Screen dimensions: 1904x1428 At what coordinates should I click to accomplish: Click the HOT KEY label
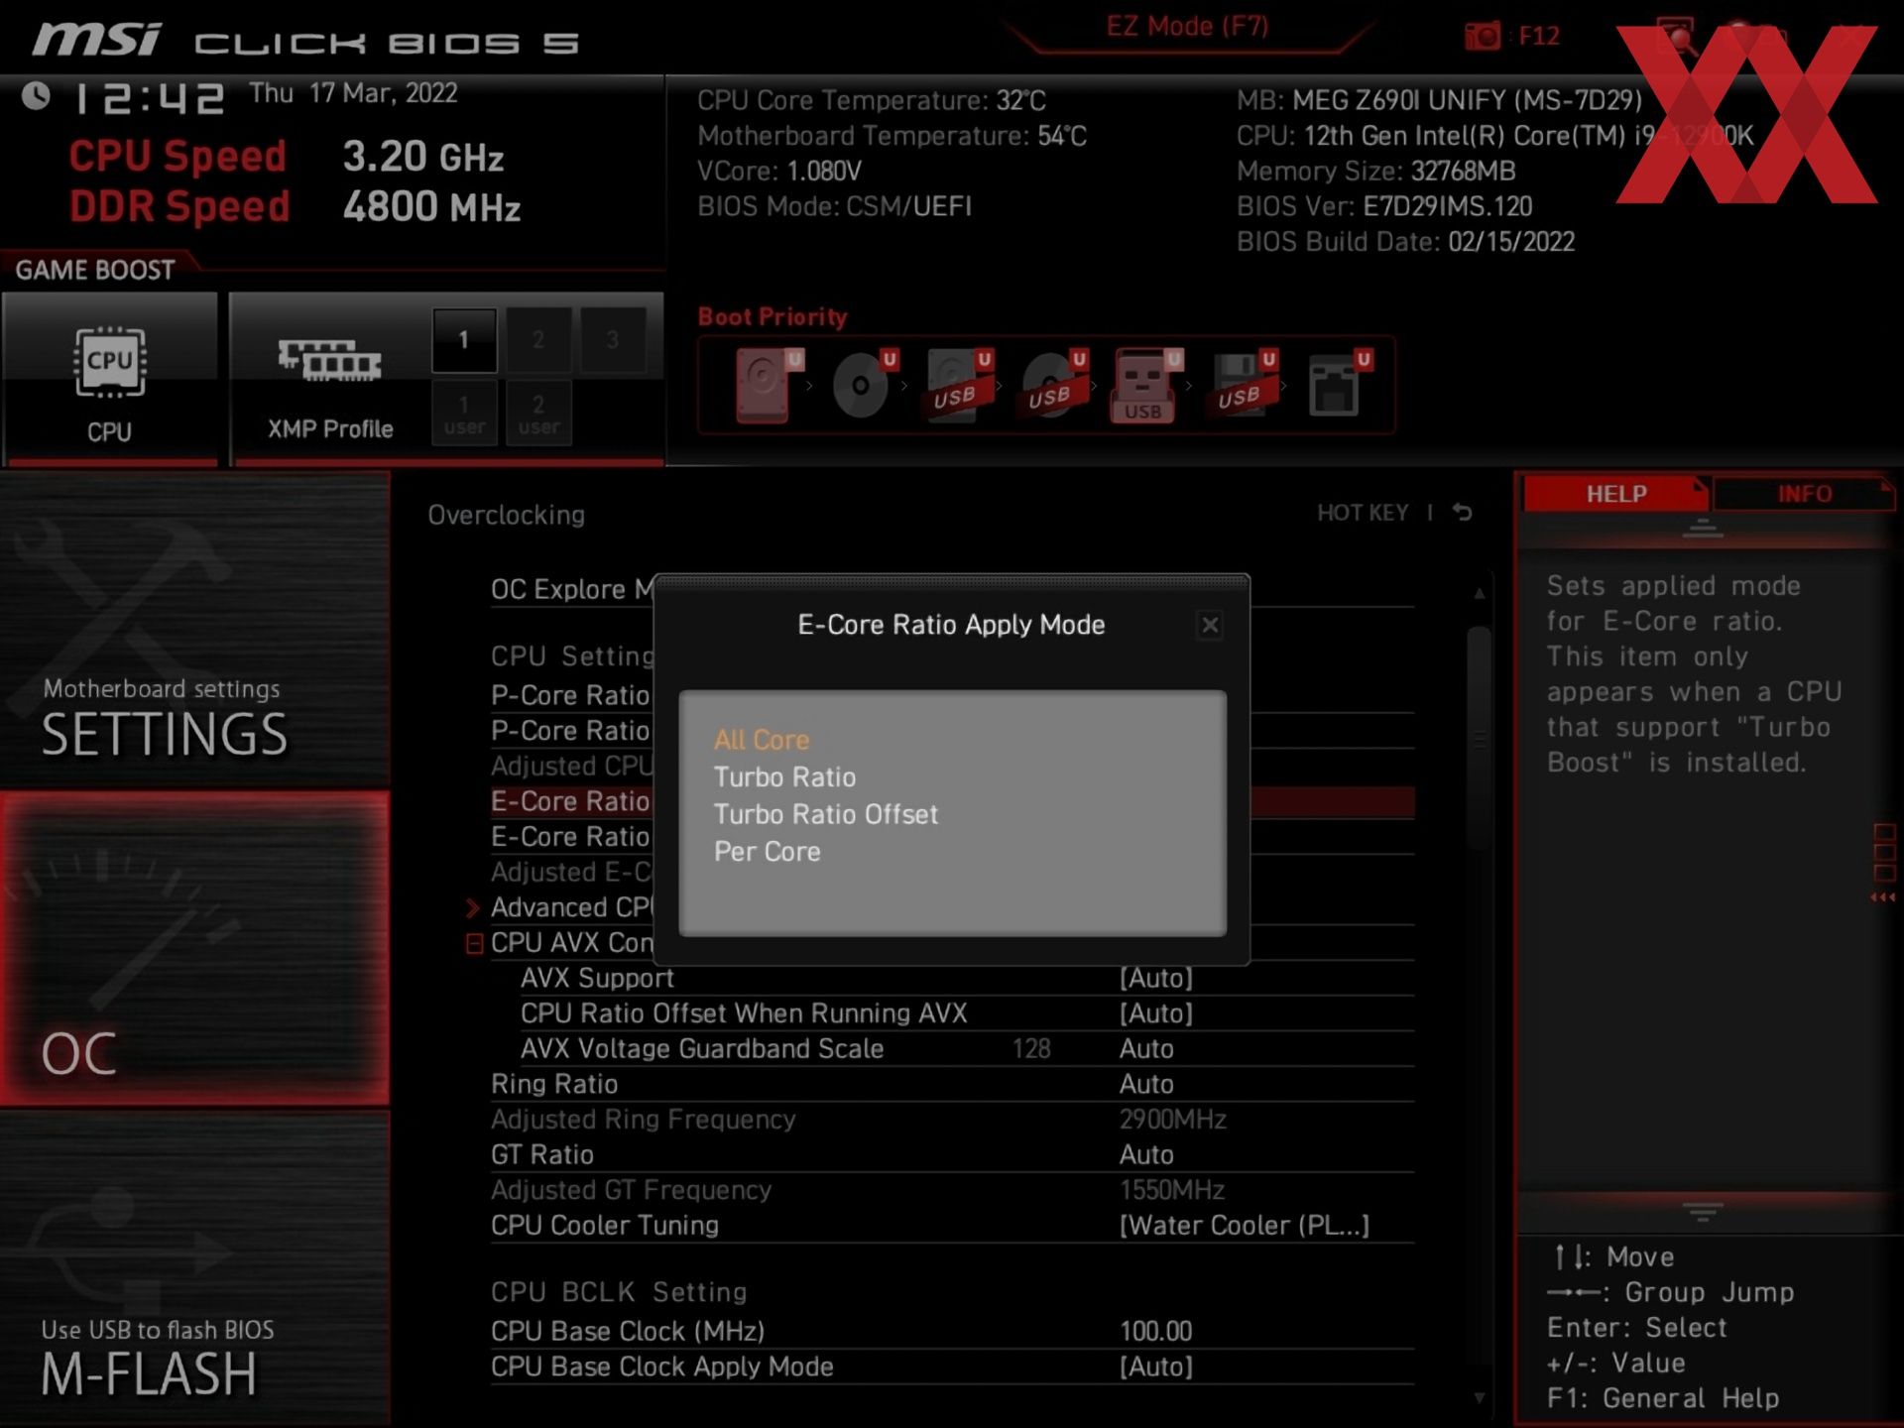(1363, 513)
